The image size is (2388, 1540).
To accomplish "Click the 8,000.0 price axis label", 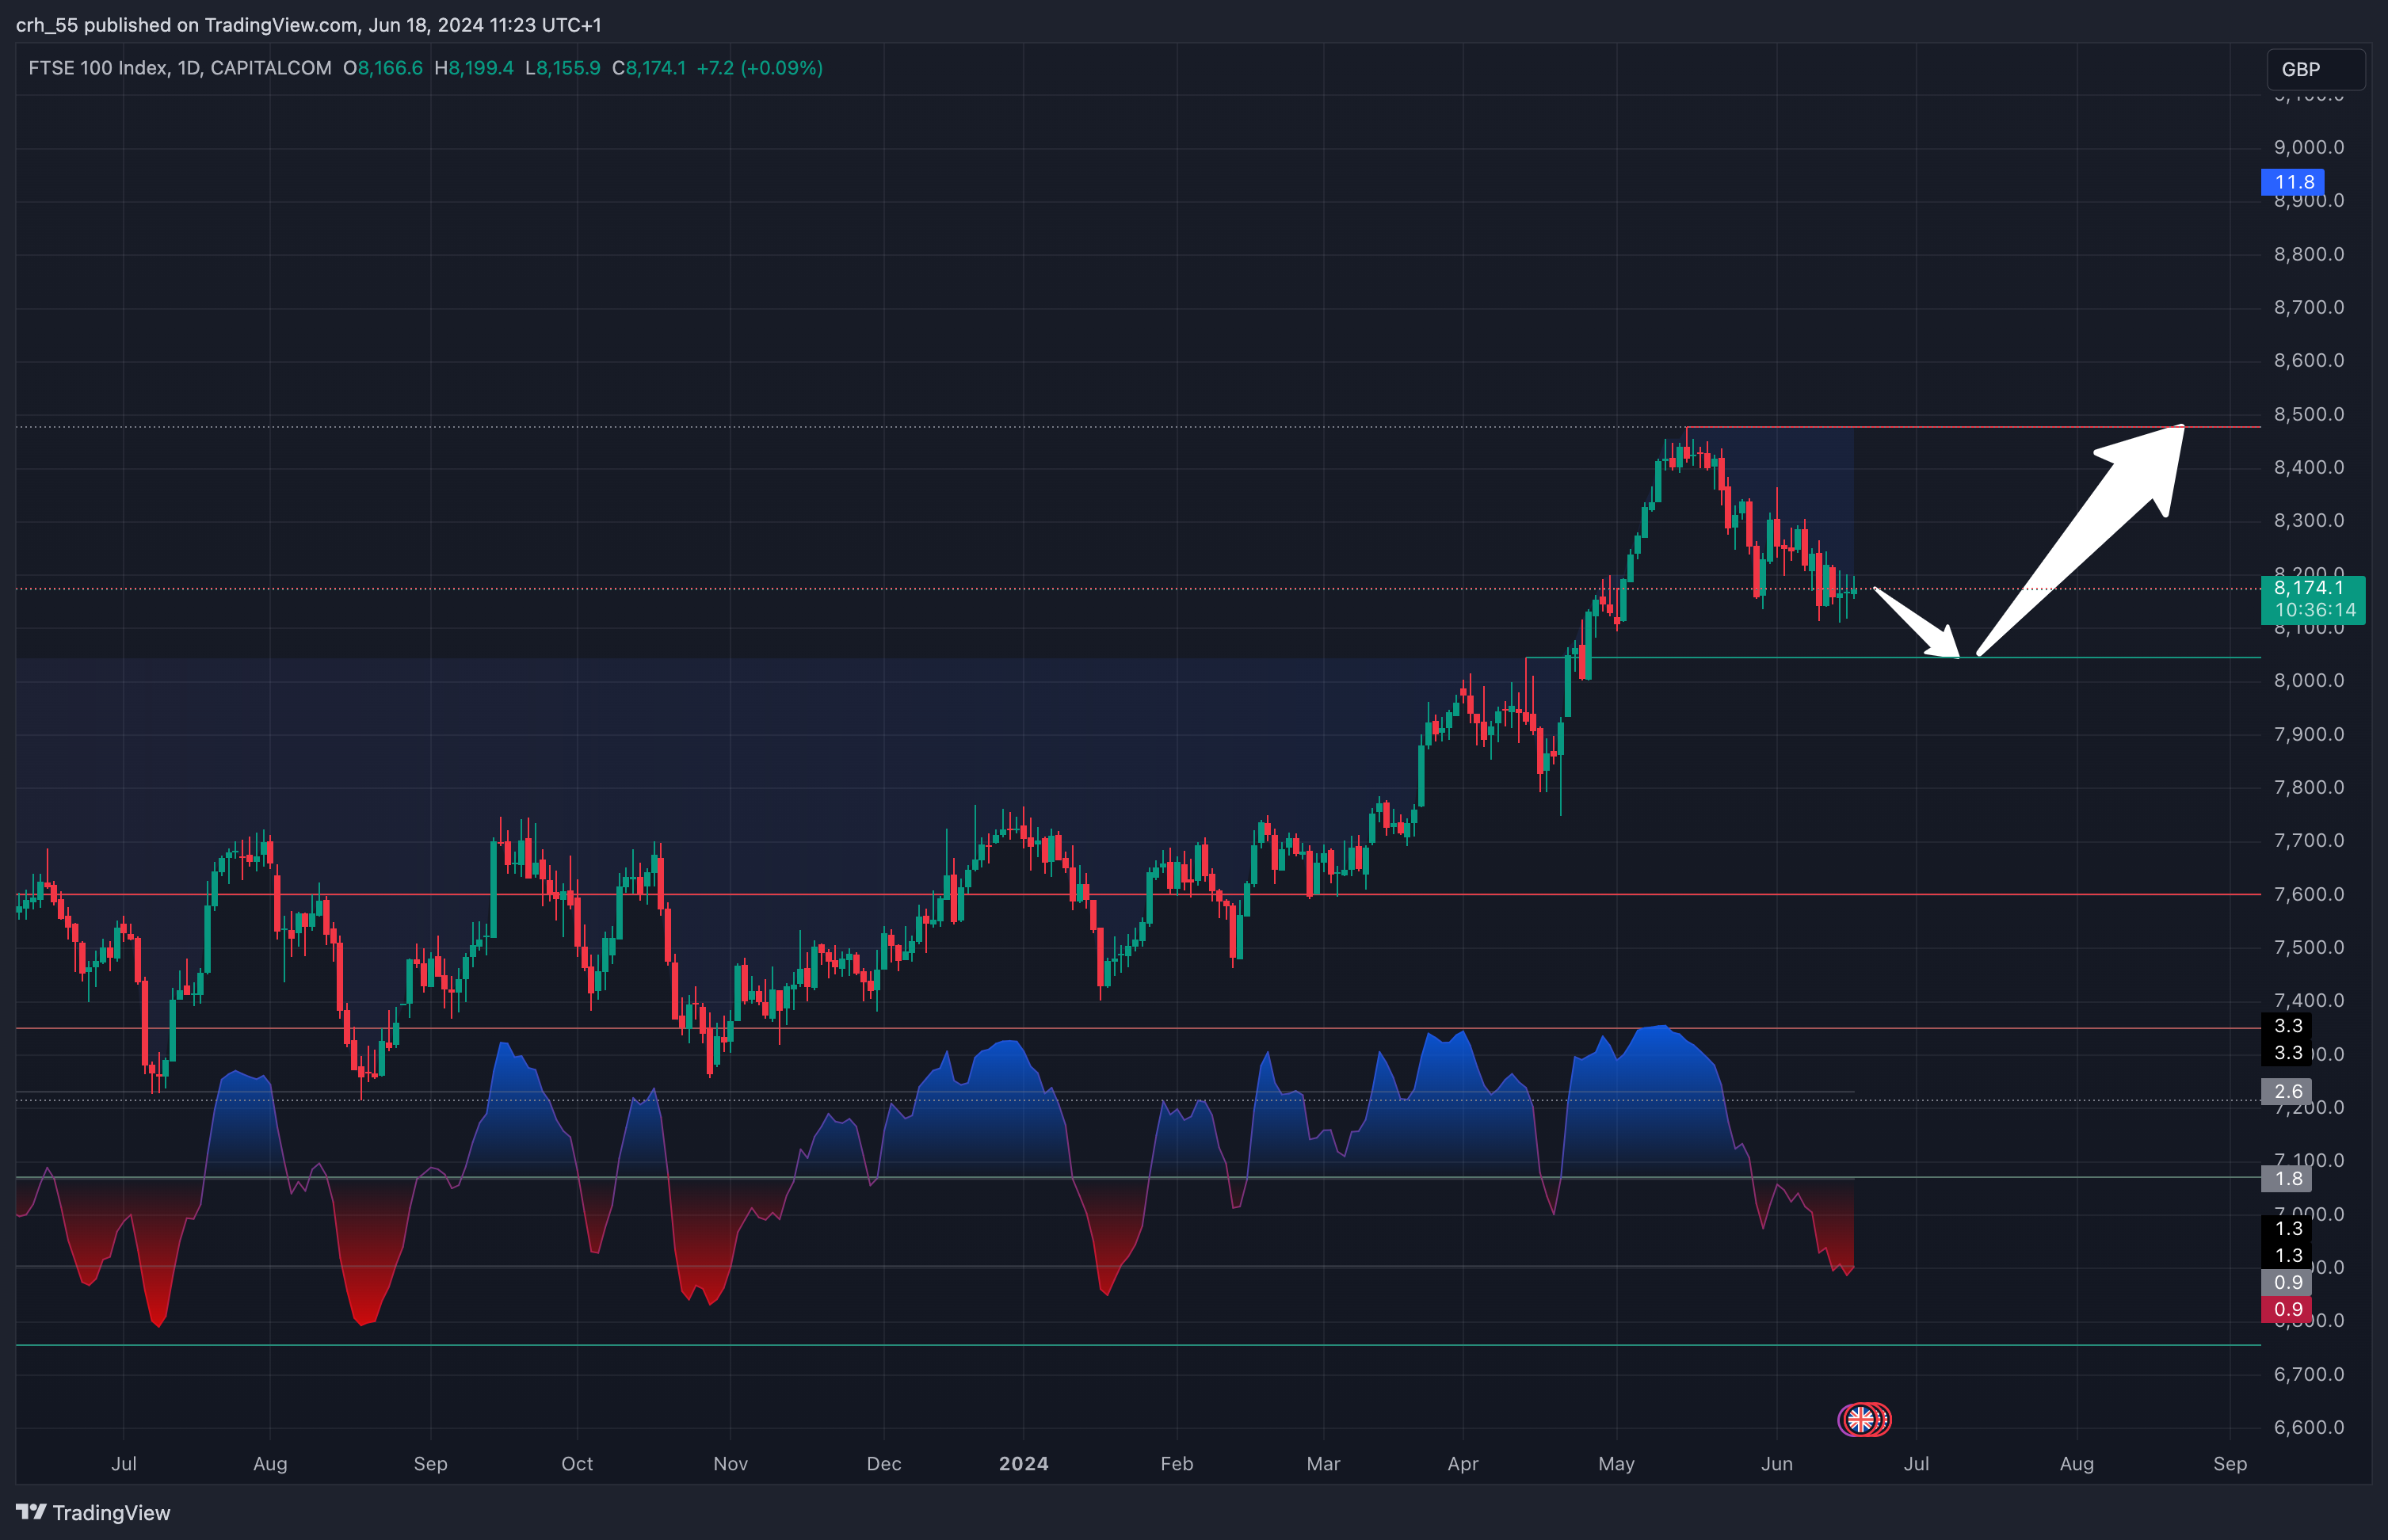I will pyautogui.click(x=2309, y=680).
